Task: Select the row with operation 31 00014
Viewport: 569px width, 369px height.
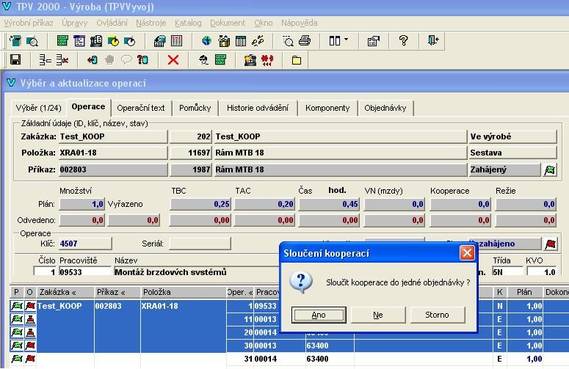Action: click(289, 359)
